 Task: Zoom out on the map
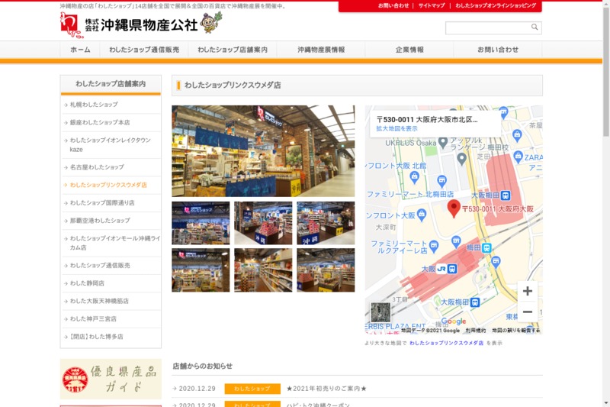(x=527, y=312)
